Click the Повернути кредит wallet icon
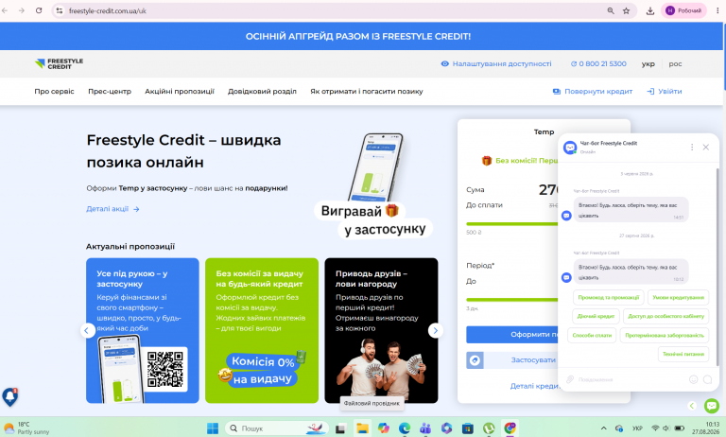The width and height of the screenshot is (726, 437). pyautogui.click(x=557, y=92)
